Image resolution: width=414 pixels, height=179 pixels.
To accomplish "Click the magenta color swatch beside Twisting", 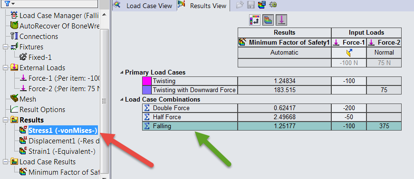I will coord(146,81).
